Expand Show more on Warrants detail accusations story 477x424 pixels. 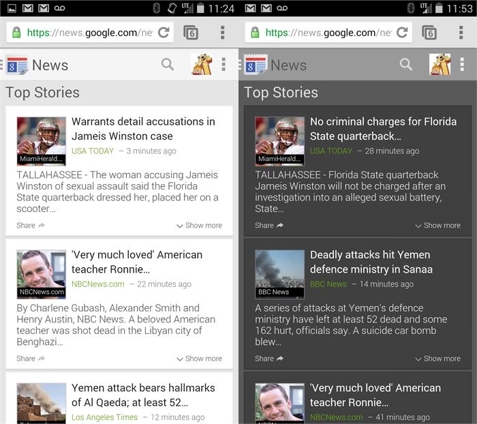199,226
